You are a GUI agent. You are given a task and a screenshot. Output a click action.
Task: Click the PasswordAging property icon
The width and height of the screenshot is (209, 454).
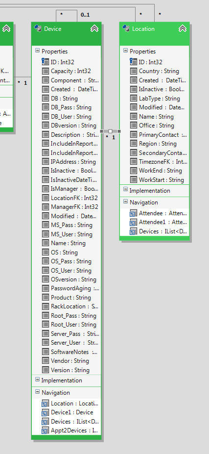[x=46, y=288]
